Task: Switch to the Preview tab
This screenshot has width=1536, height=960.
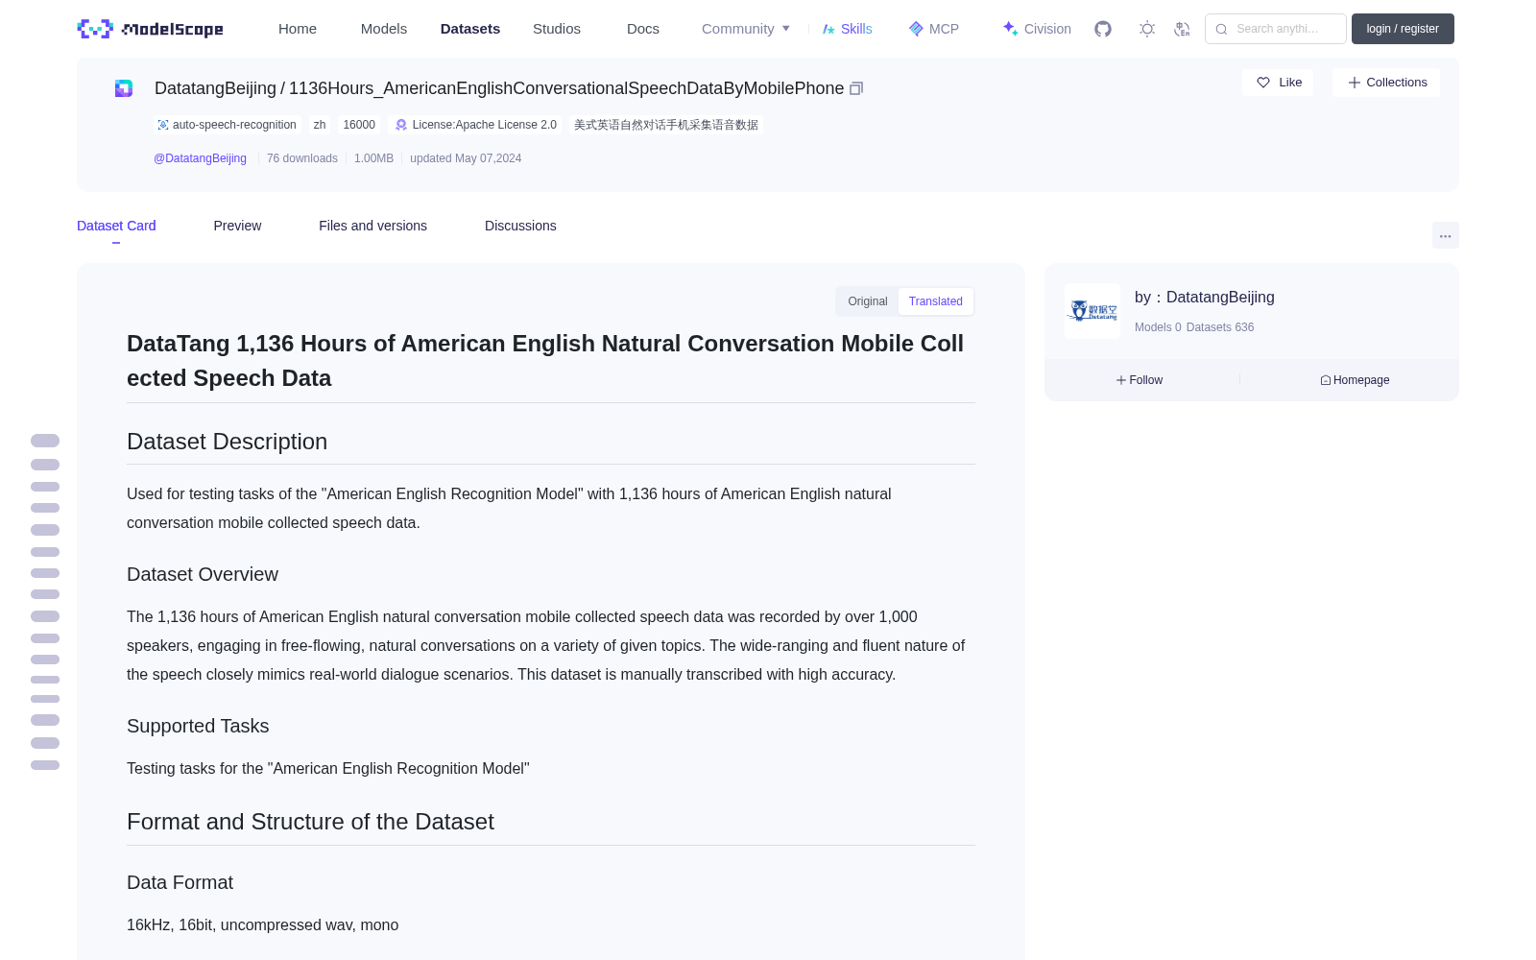Action: pyautogui.click(x=237, y=226)
